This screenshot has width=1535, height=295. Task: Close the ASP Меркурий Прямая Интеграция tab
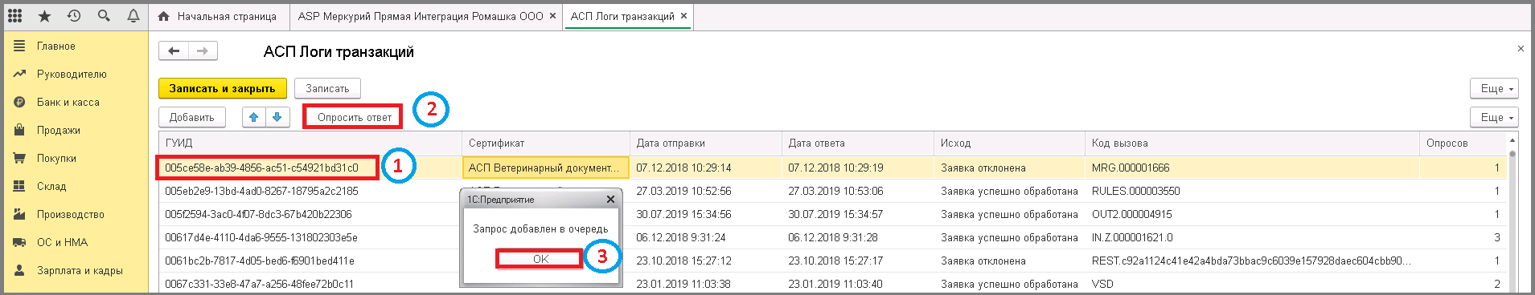pyautogui.click(x=552, y=16)
